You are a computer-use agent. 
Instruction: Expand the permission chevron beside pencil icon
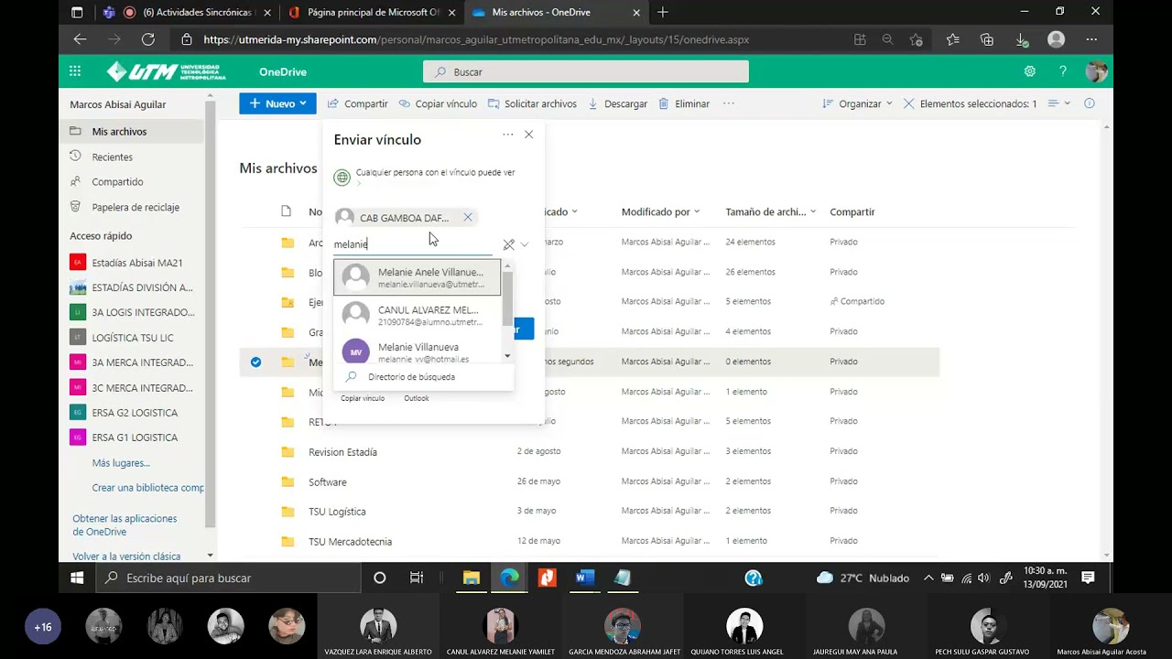(525, 244)
